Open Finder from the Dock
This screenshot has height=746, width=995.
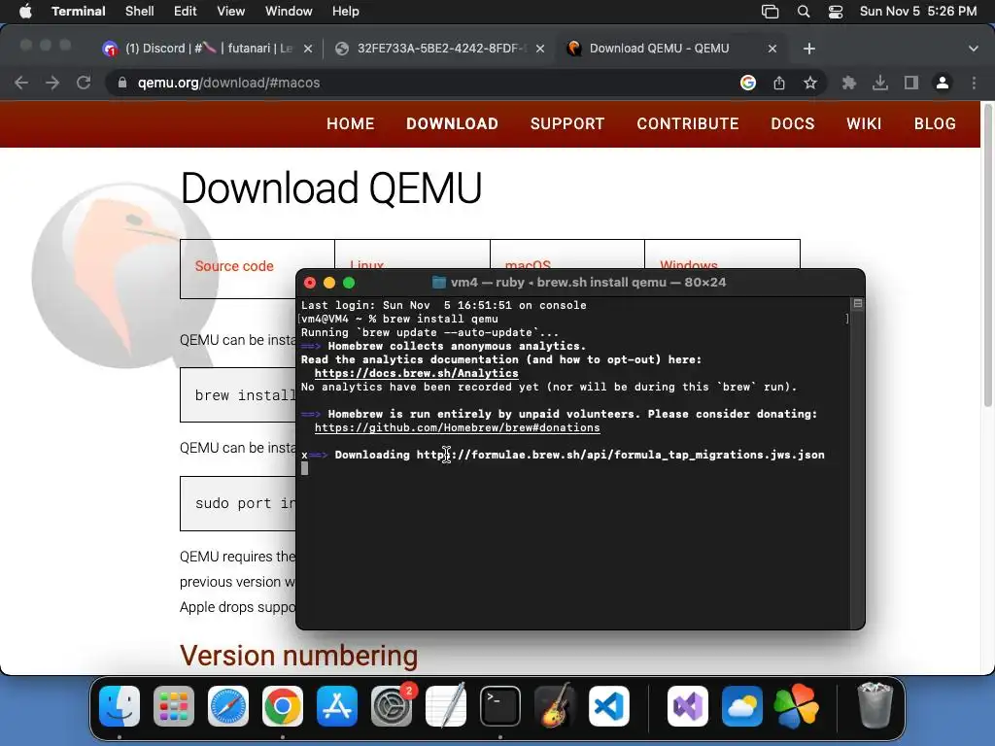pos(120,706)
